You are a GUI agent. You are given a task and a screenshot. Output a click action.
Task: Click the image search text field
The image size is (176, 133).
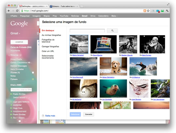(x=87, y=30)
